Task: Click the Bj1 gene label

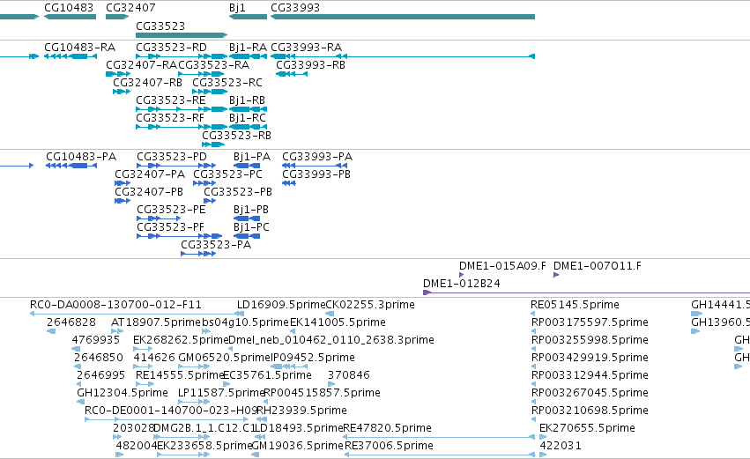Action: [x=237, y=8]
